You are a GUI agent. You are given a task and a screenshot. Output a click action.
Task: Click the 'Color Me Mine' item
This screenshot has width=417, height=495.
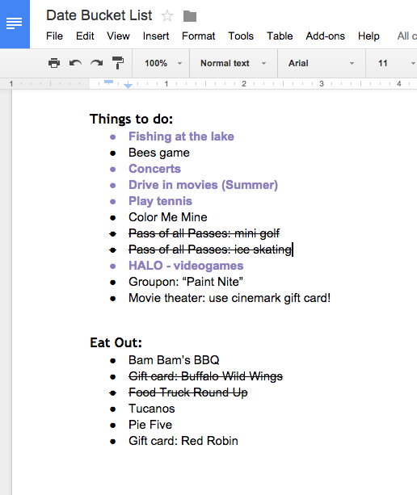click(x=168, y=217)
